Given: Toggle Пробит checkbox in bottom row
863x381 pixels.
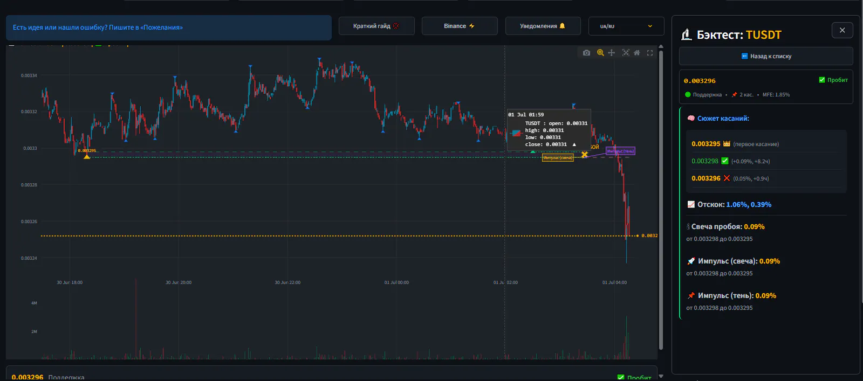Looking at the screenshot, I should point(620,378).
